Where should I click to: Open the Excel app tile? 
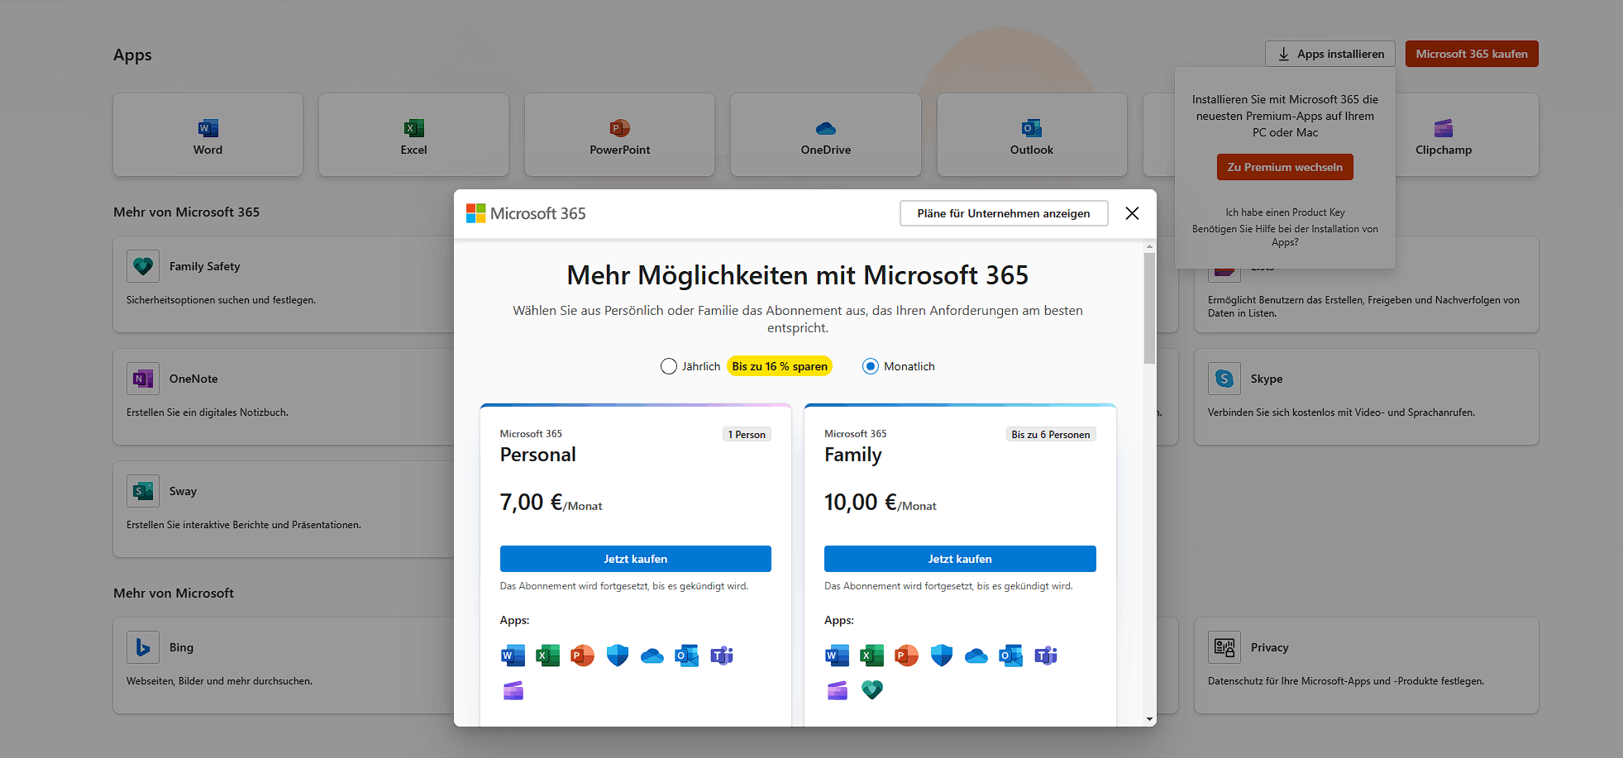[x=413, y=135]
